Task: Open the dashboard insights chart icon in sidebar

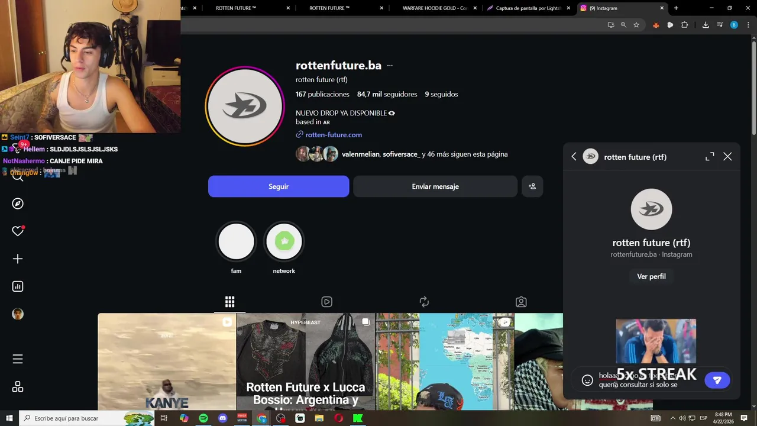Action: 18,286
